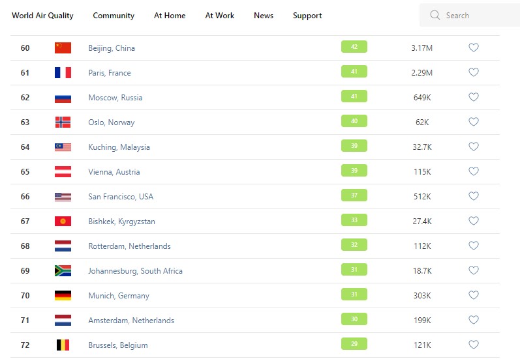Open the World Air Quality menu
This screenshot has height=359, width=520.
click(42, 16)
